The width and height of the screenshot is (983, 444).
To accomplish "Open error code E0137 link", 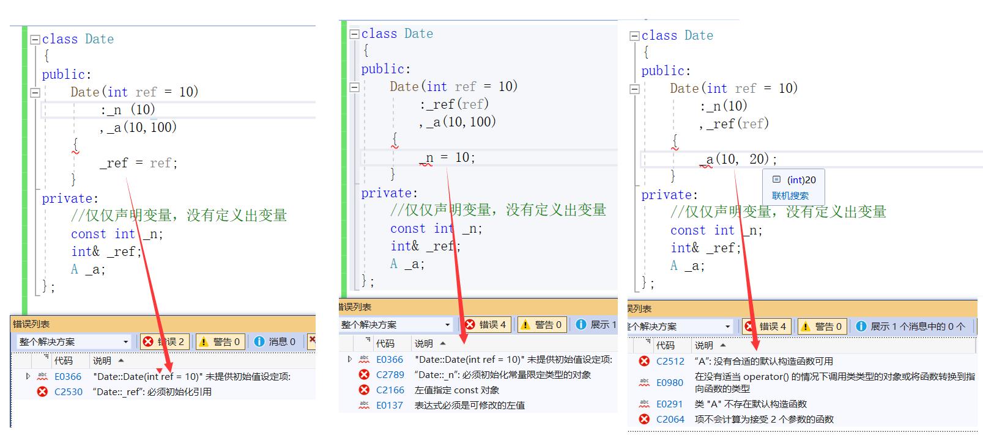I will (x=390, y=405).
